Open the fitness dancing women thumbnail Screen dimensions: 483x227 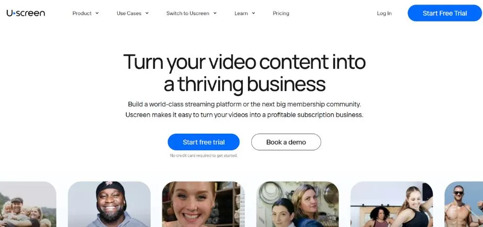(391, 204)
